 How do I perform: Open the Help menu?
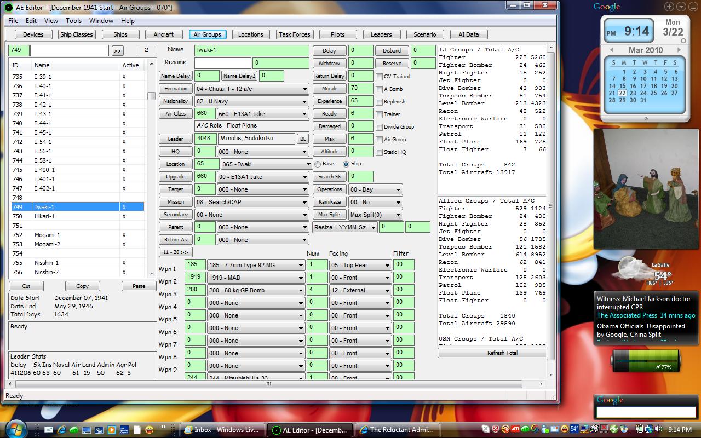click(128, 21)
